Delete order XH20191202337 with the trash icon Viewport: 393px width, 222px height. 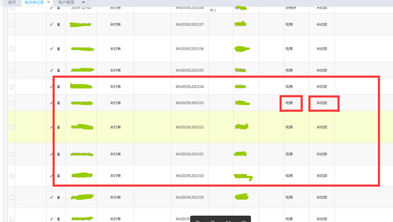(58, 25)
